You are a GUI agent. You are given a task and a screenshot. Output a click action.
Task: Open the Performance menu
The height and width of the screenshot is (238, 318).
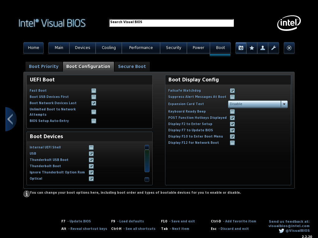pos(141,48)
